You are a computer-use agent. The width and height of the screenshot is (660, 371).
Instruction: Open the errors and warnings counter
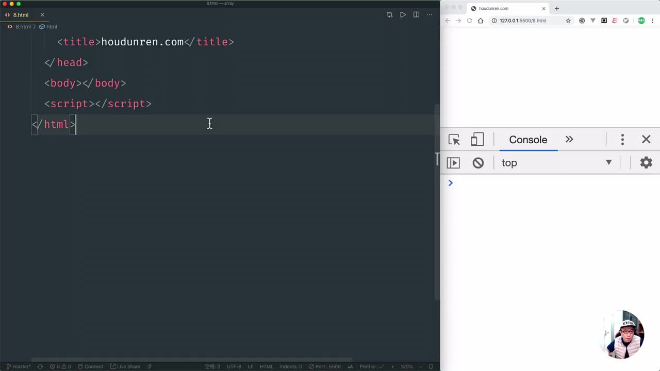[60, 366]
